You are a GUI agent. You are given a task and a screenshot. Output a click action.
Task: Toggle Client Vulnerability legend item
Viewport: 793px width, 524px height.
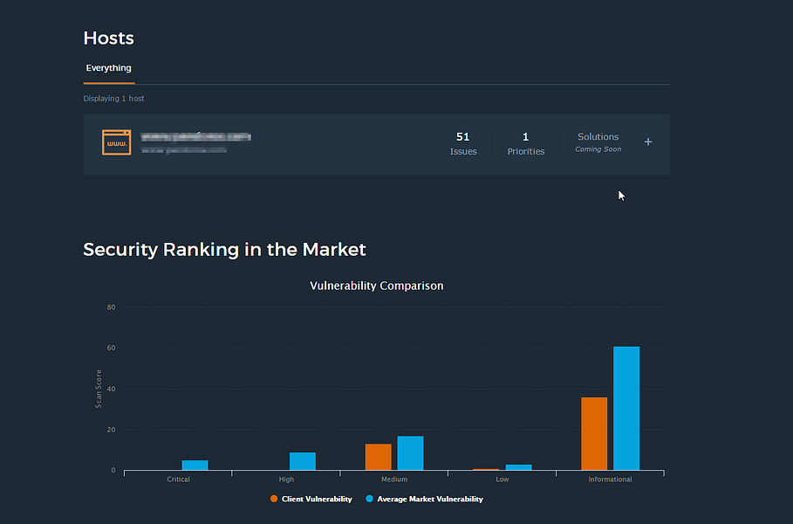(311, 500)
